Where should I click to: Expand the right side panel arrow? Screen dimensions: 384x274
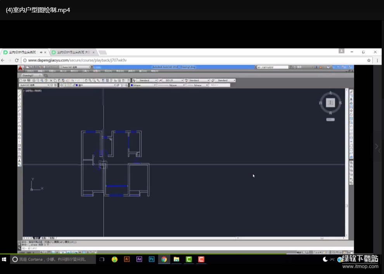(376, 146)
